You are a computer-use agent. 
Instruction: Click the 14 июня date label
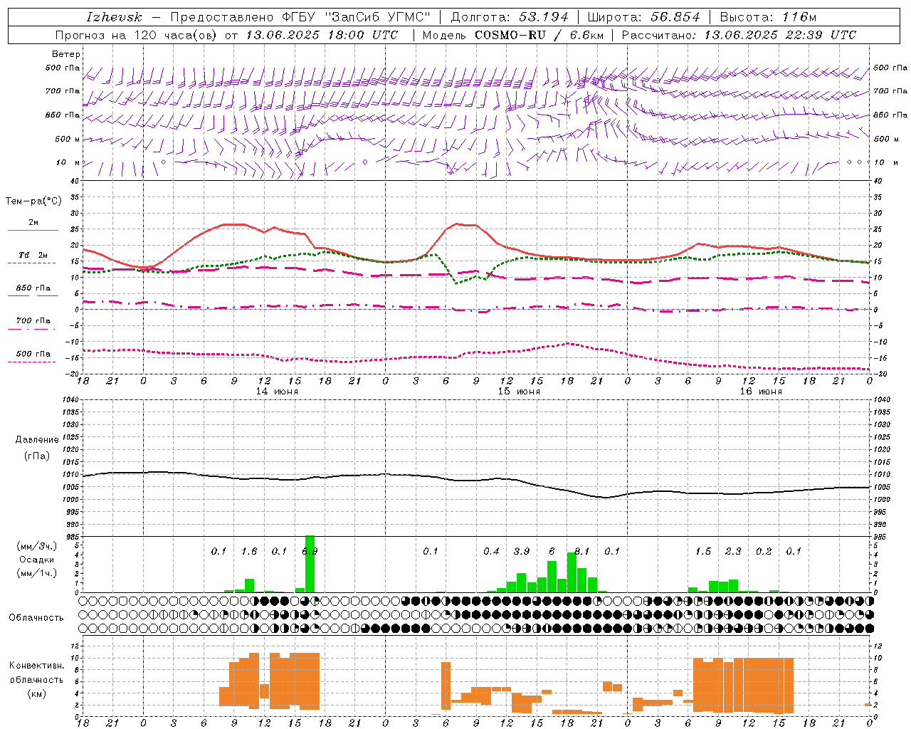(277, 392)
